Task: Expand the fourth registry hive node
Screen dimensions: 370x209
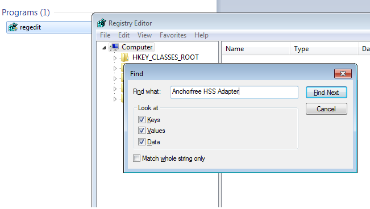Action: (x=115, y=89)
